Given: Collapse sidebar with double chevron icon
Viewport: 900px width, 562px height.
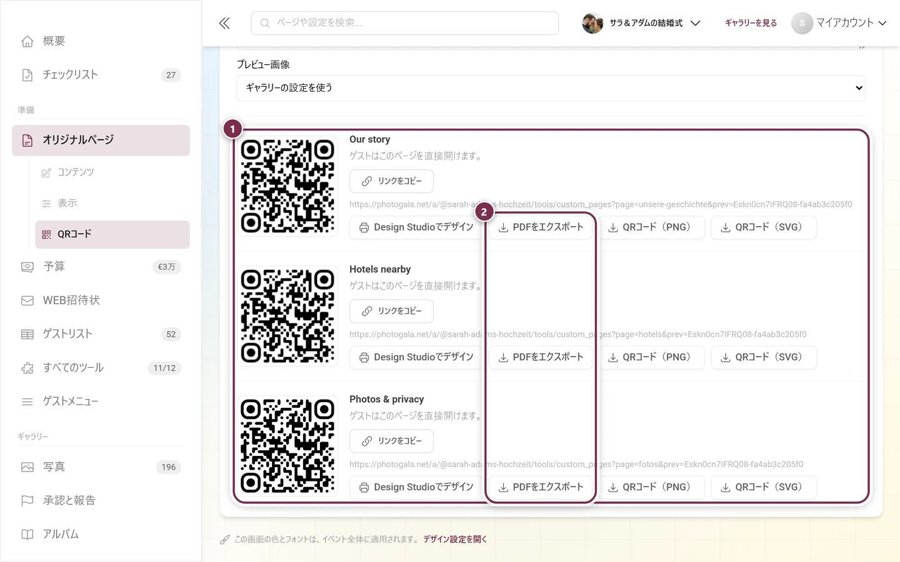Looking at the screenshot, I should 224,23.
